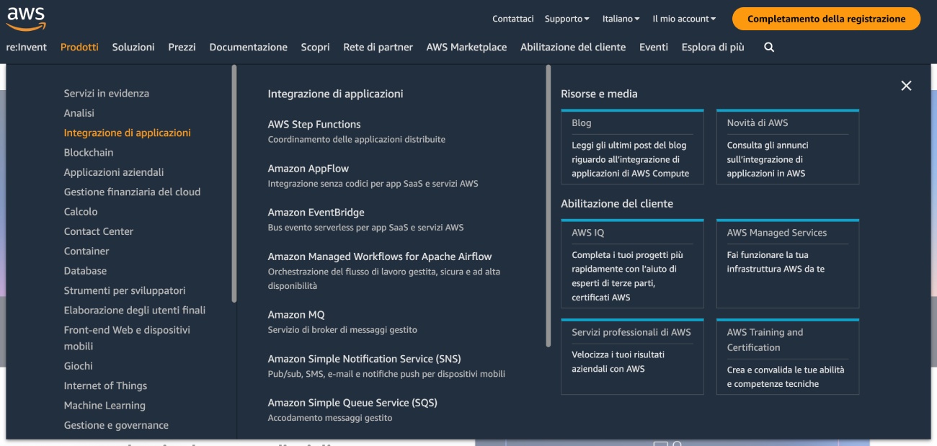Select Contact Center category
The width and height of the screenshot is (937, 446).
click(x=99, y=231)
